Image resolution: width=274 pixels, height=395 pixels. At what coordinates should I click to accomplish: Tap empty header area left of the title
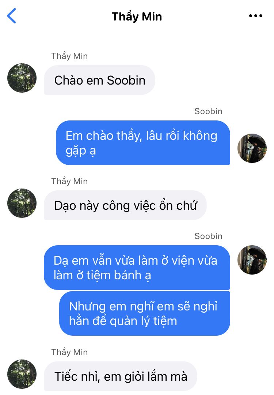pyautogui.click(x=63, y=16)
